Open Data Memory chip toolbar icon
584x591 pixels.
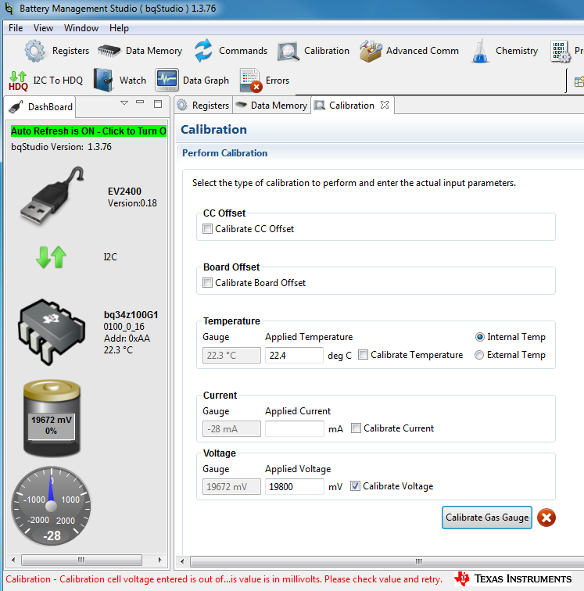pos(109,51)
